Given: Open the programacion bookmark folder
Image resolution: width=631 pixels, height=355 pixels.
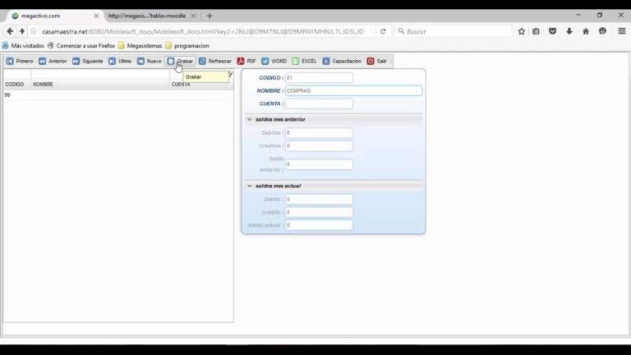Looking at the screenshot, I should 187,46.
